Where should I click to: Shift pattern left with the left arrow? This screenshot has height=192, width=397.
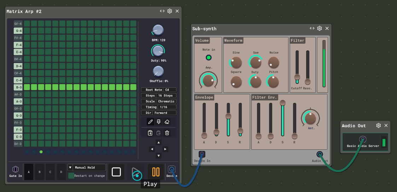click(152, 149)
